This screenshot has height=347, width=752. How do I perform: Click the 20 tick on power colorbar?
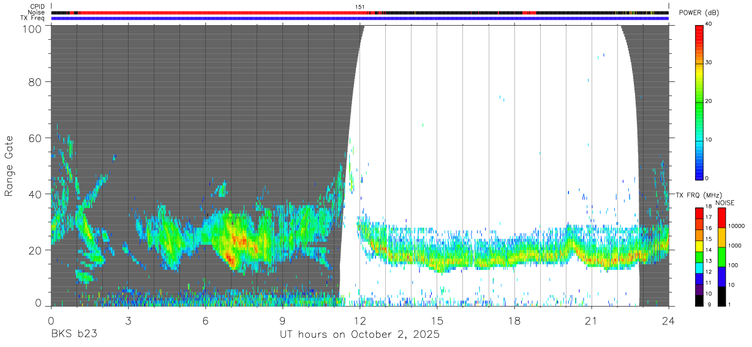click(709, 101)
